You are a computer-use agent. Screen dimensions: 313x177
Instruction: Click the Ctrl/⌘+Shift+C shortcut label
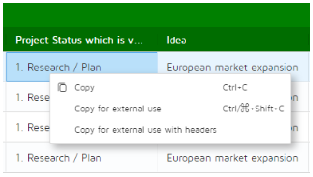253,109
